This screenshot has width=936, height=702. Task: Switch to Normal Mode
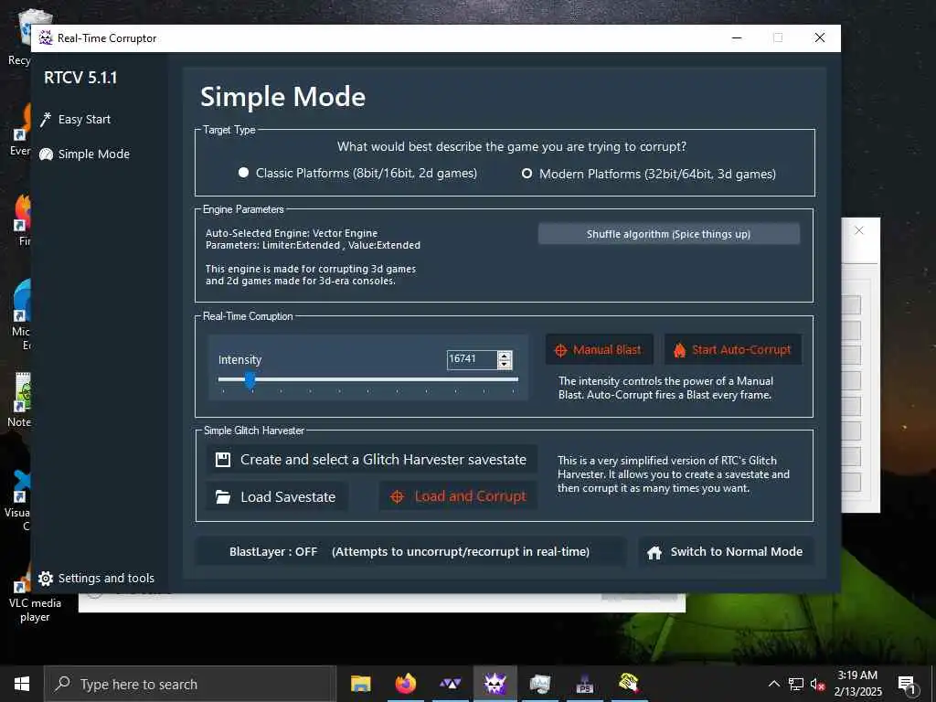tap(726, 551)
